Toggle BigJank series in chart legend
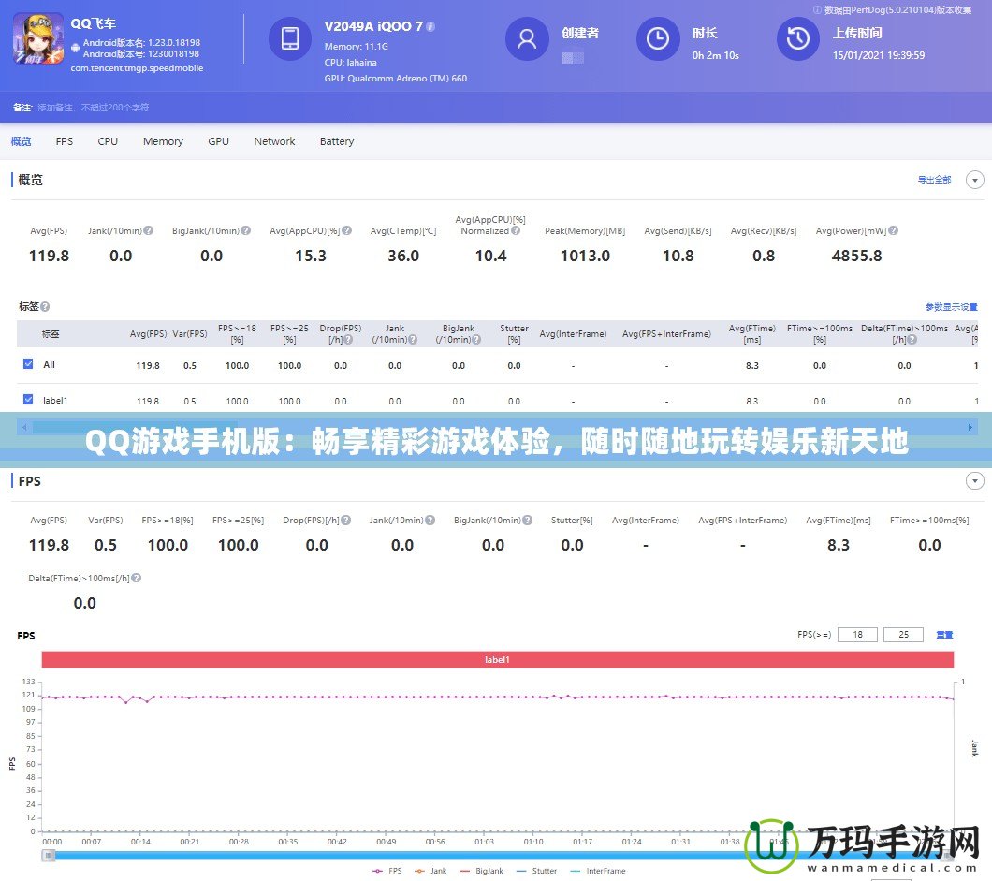The height and width of the screenshot is (881, 992). pyautogui.click(x=481, y=871)
